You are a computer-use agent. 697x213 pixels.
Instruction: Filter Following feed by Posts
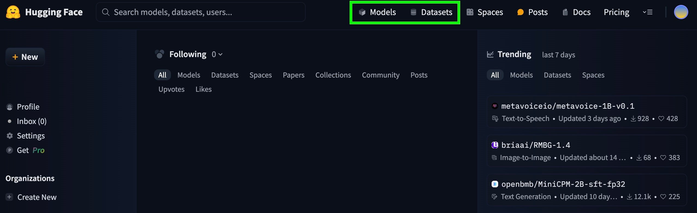click(419, 75)
